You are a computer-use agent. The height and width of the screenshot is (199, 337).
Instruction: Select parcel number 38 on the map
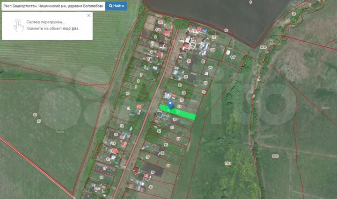coord(168,165)
